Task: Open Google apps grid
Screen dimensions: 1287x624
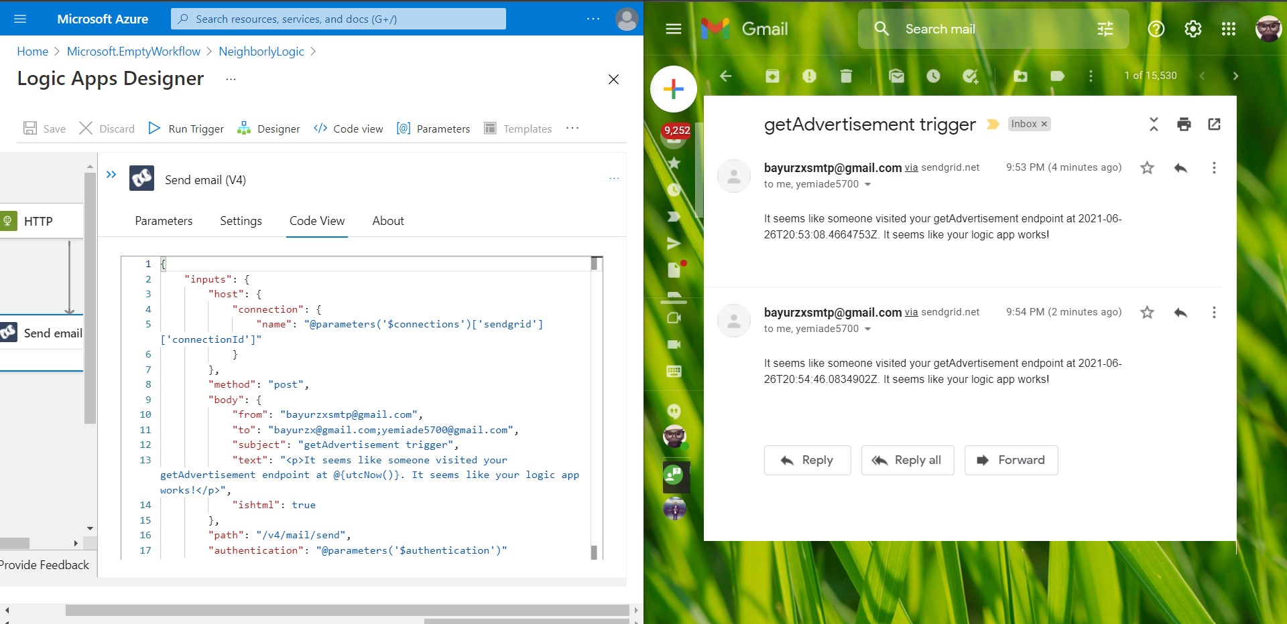Action: tap(1229, 29)
